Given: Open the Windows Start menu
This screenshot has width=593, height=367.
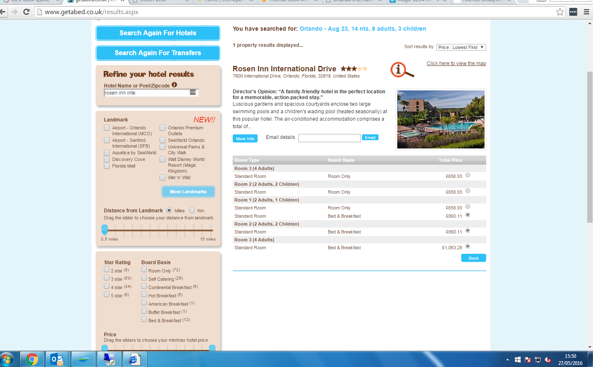Looking at the screenshot, I should tap(7, 359).
